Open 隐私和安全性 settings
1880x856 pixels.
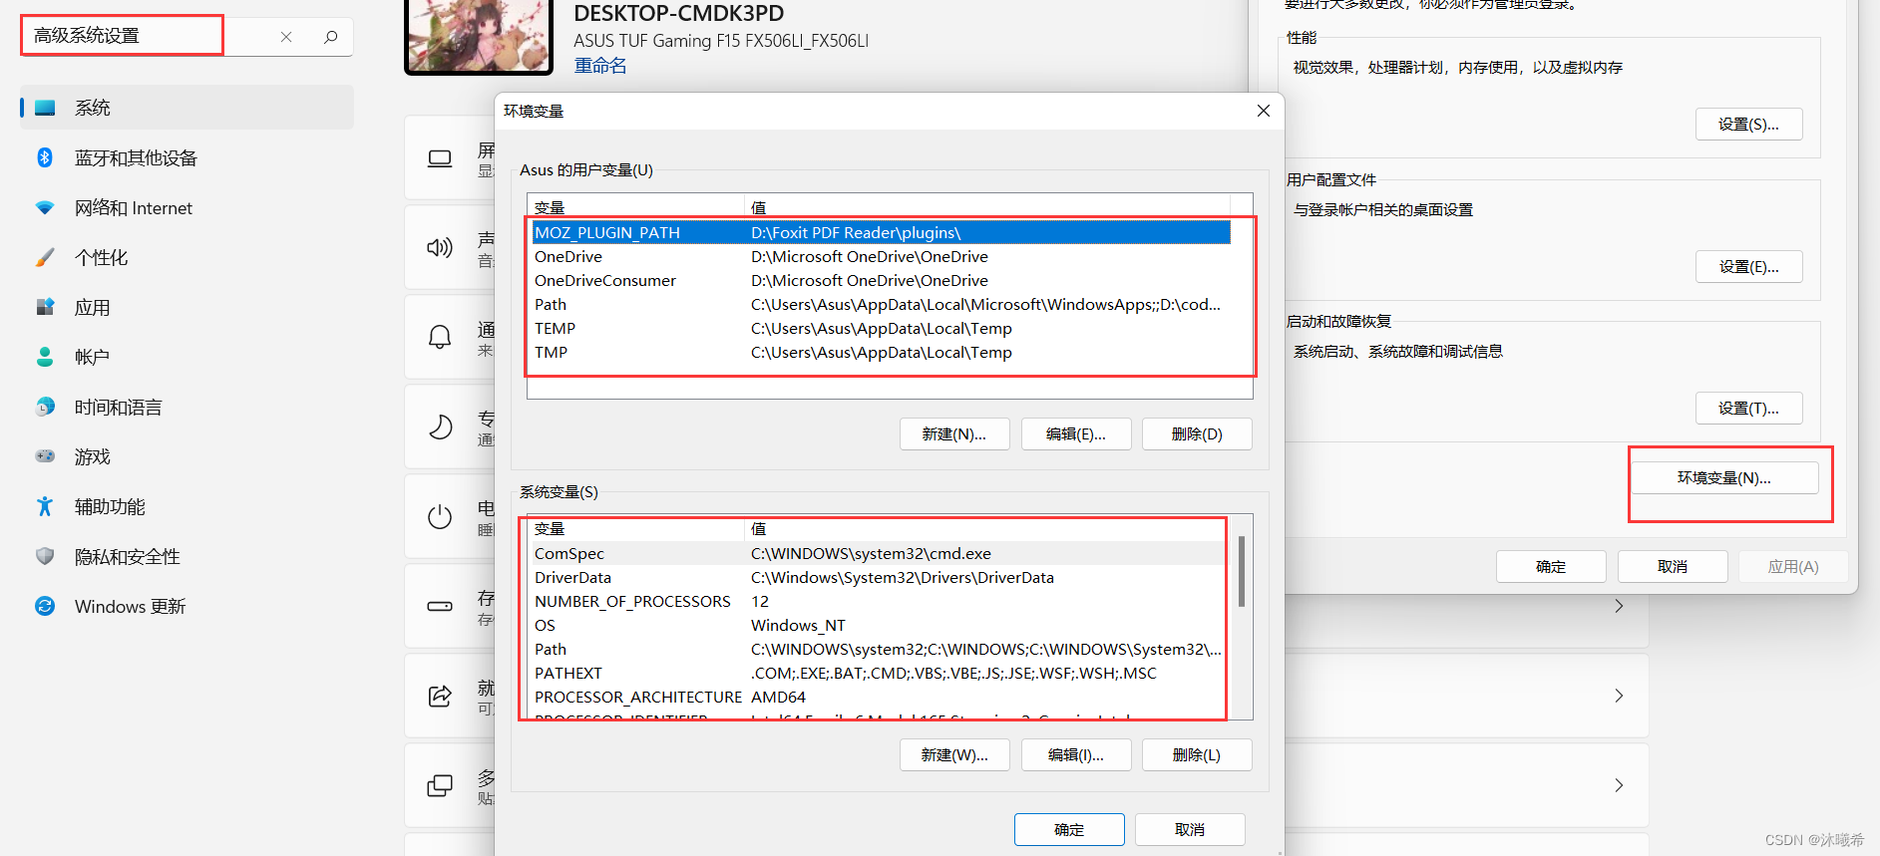(x=187, y=556)
